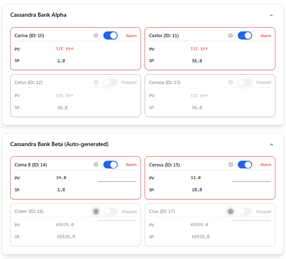
Task: Click the status dot on Corona card
Action: coord(230,82)
